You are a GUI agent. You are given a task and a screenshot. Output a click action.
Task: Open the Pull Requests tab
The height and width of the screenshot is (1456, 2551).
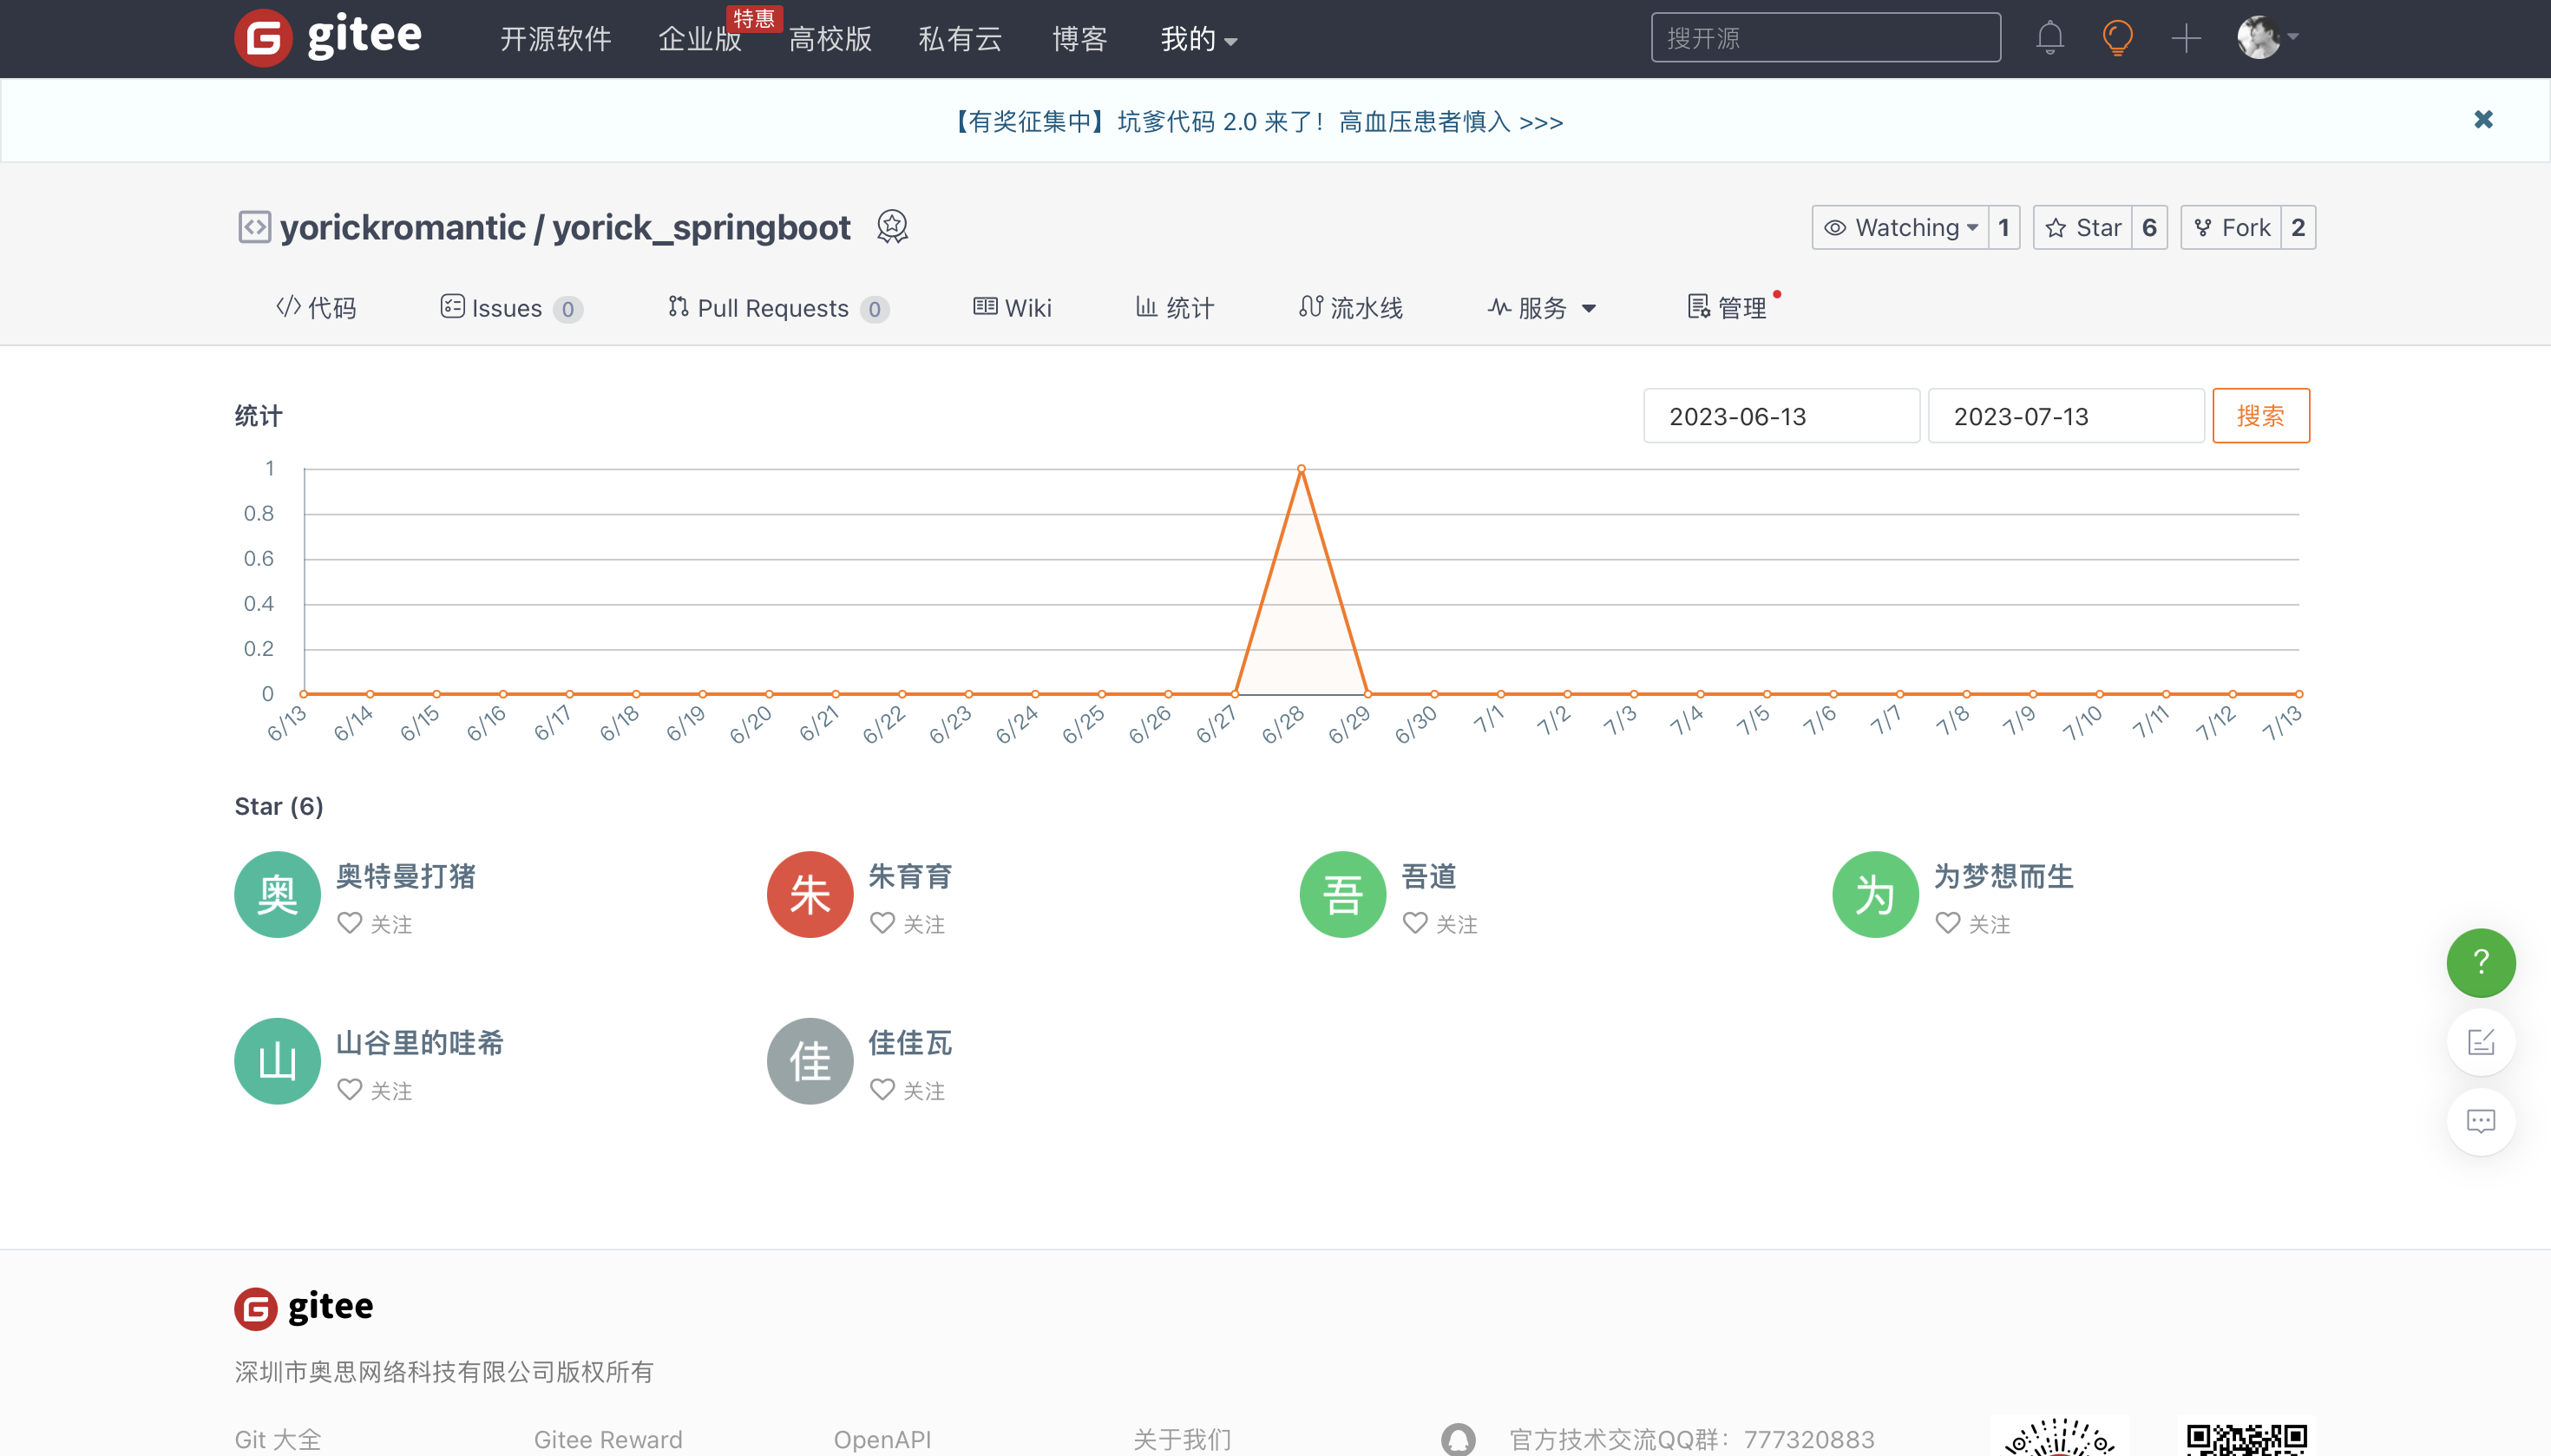[778, 308]
